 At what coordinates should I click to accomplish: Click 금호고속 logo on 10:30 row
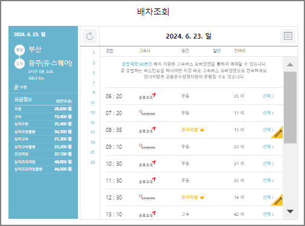147,164
